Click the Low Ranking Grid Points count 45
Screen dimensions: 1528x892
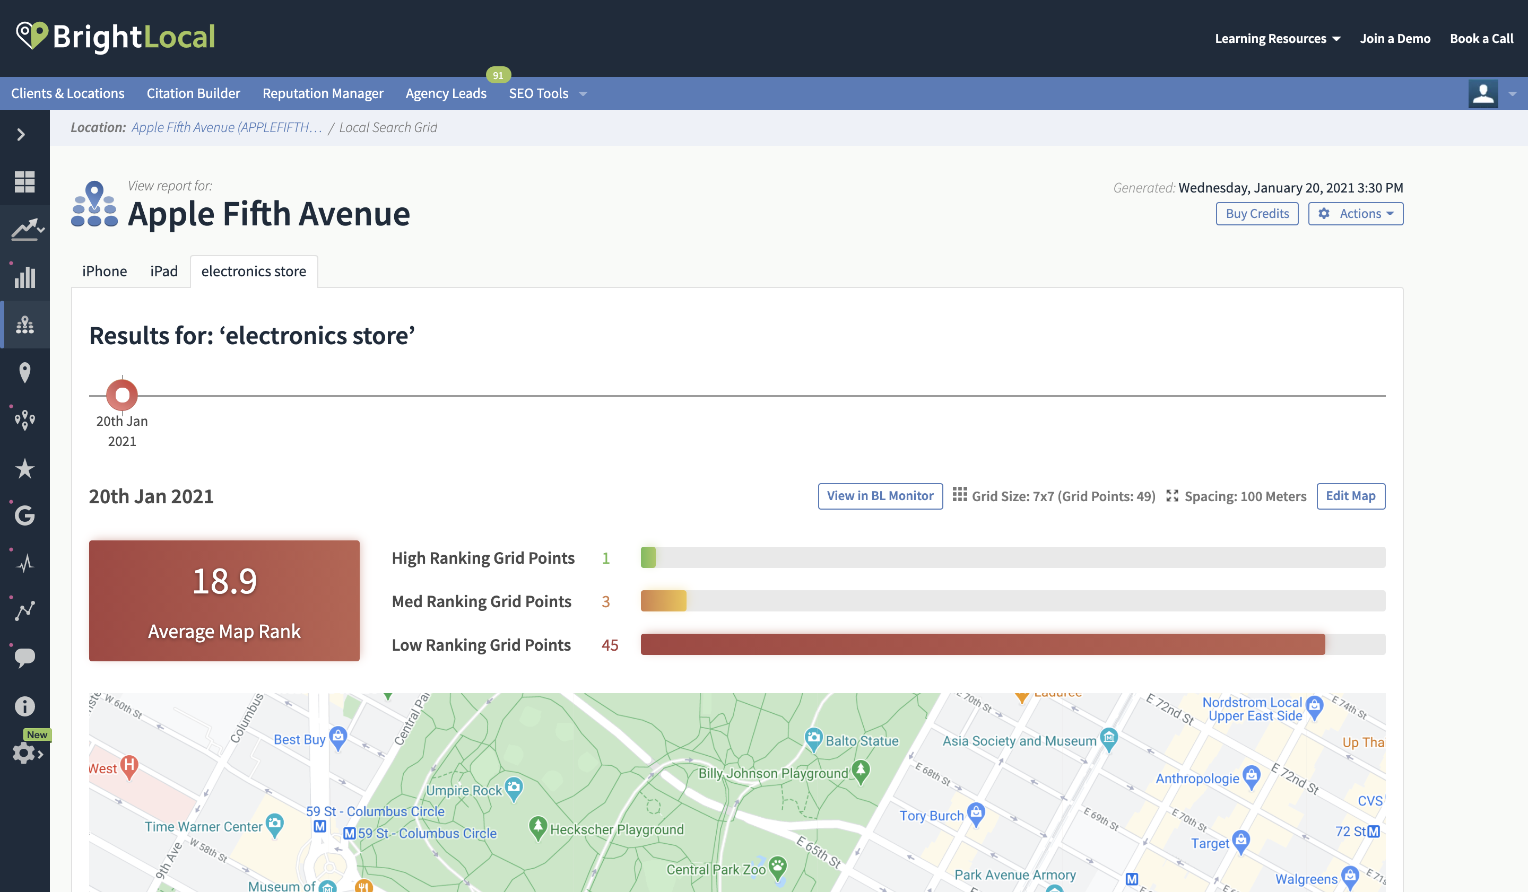click(x=610, y=645)
